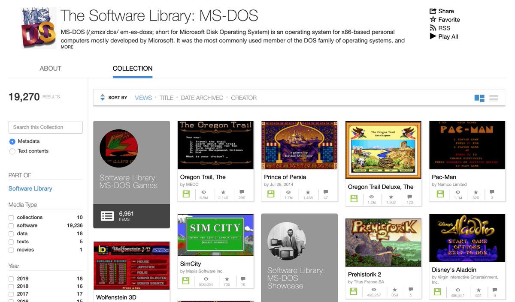
Task: Click floppy disk icon under SimCity
Action: point(186,281)
